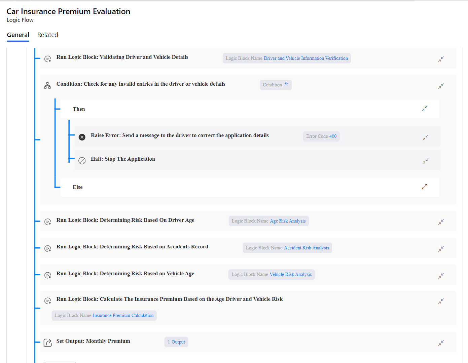The width and height of the screenshot is (468, 363).
Task: Collapse the Halt step
Action: click(x=425, y=161)
